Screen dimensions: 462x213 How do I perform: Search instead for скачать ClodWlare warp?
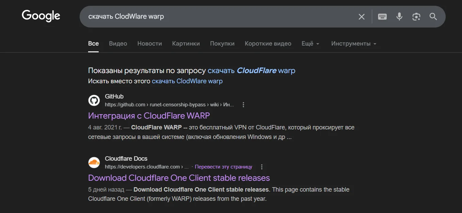click(x=187, y=81)
